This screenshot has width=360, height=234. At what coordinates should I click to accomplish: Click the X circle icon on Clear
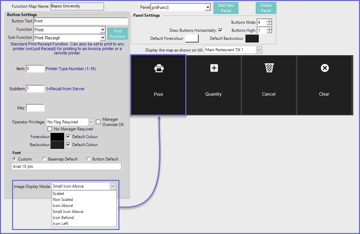point(325,68)
